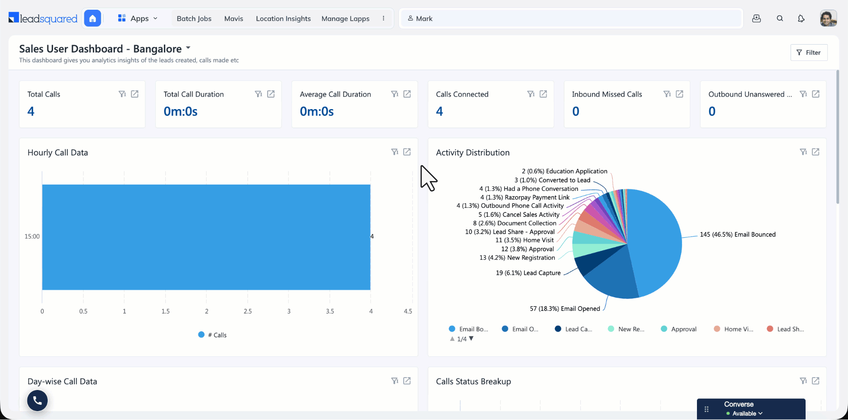Viewport: 848px width, 420px height.
Task: Open the inbox tray icon in header
Action: click(x=757, y=19)
